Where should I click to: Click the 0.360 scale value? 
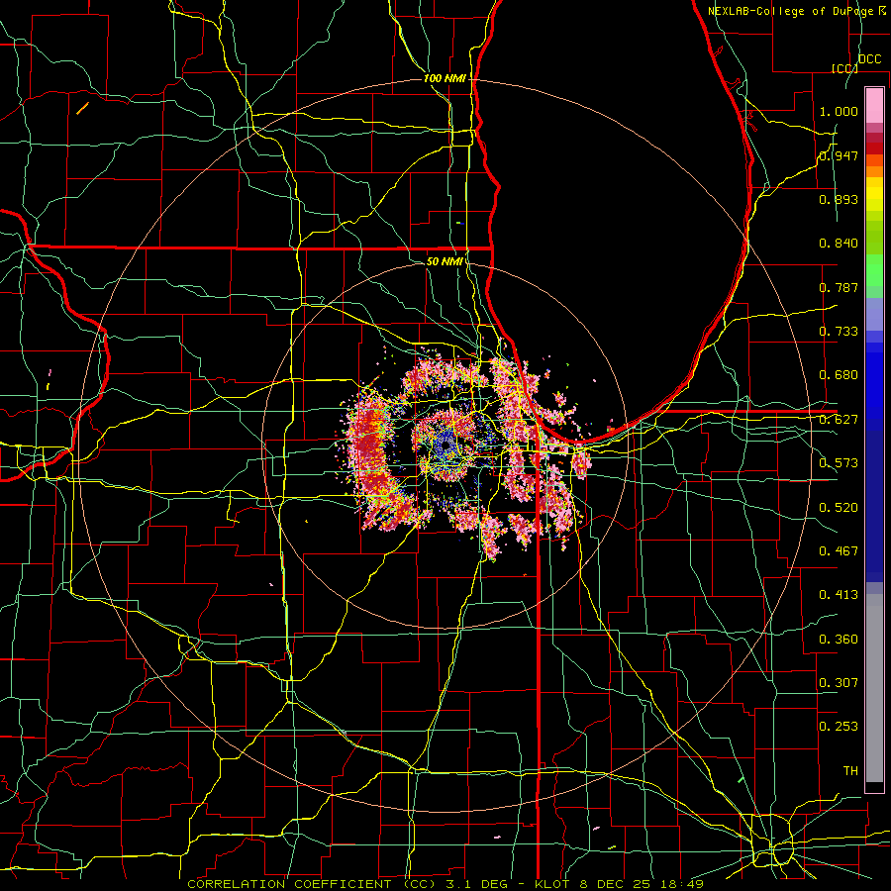(x=839, y=640)
